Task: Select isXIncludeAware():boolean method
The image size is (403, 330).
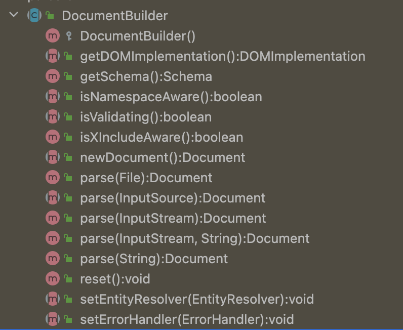Action: 162,137
